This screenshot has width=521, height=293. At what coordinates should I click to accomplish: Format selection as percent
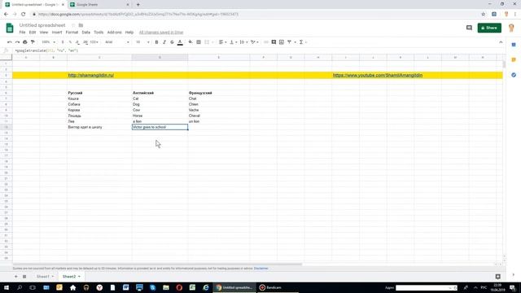[70, 42]
